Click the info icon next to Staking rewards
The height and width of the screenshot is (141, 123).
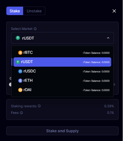tap(39, 106)
